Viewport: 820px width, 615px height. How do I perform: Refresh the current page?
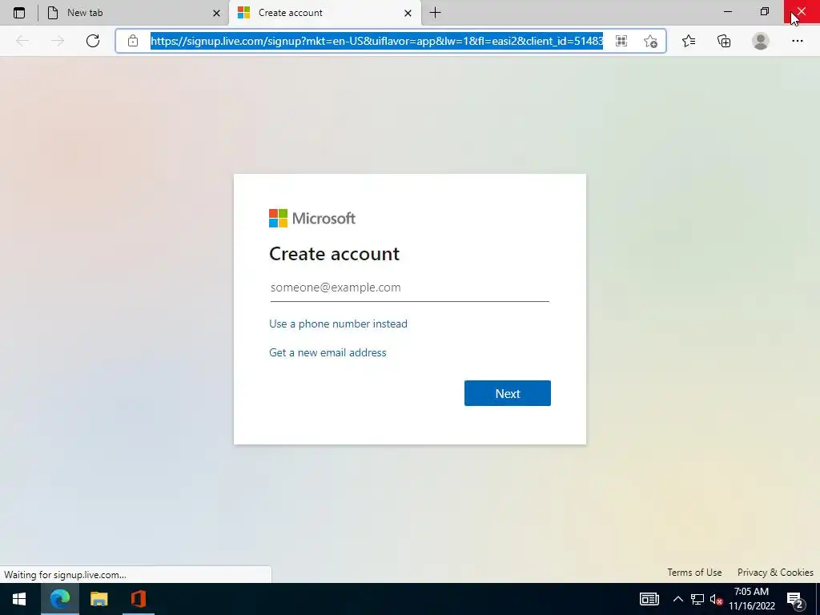[93, 41]
